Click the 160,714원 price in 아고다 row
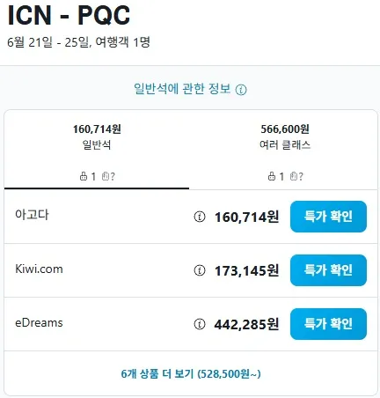 (x=246, y=217)
